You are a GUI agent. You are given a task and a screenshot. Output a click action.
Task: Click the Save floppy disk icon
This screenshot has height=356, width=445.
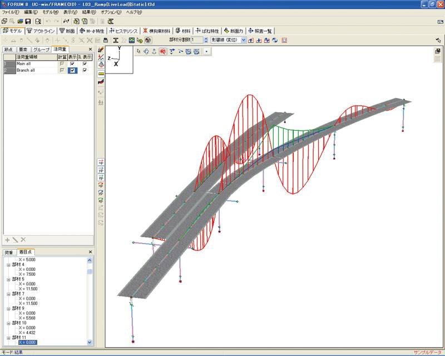coord(28,21)
